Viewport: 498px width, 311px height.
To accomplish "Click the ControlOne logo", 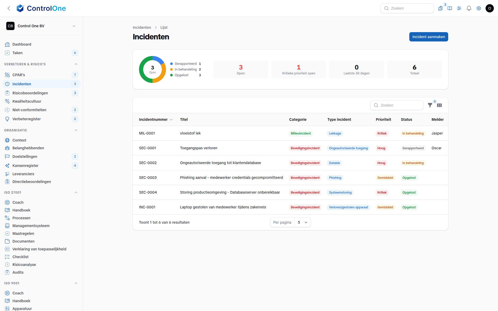I will 41,8.
